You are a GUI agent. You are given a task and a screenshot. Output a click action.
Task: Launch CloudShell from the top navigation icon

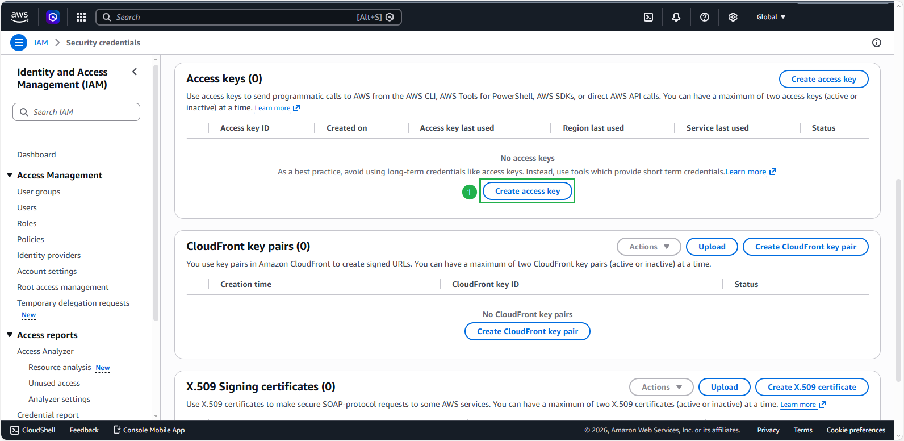[648, 17]
